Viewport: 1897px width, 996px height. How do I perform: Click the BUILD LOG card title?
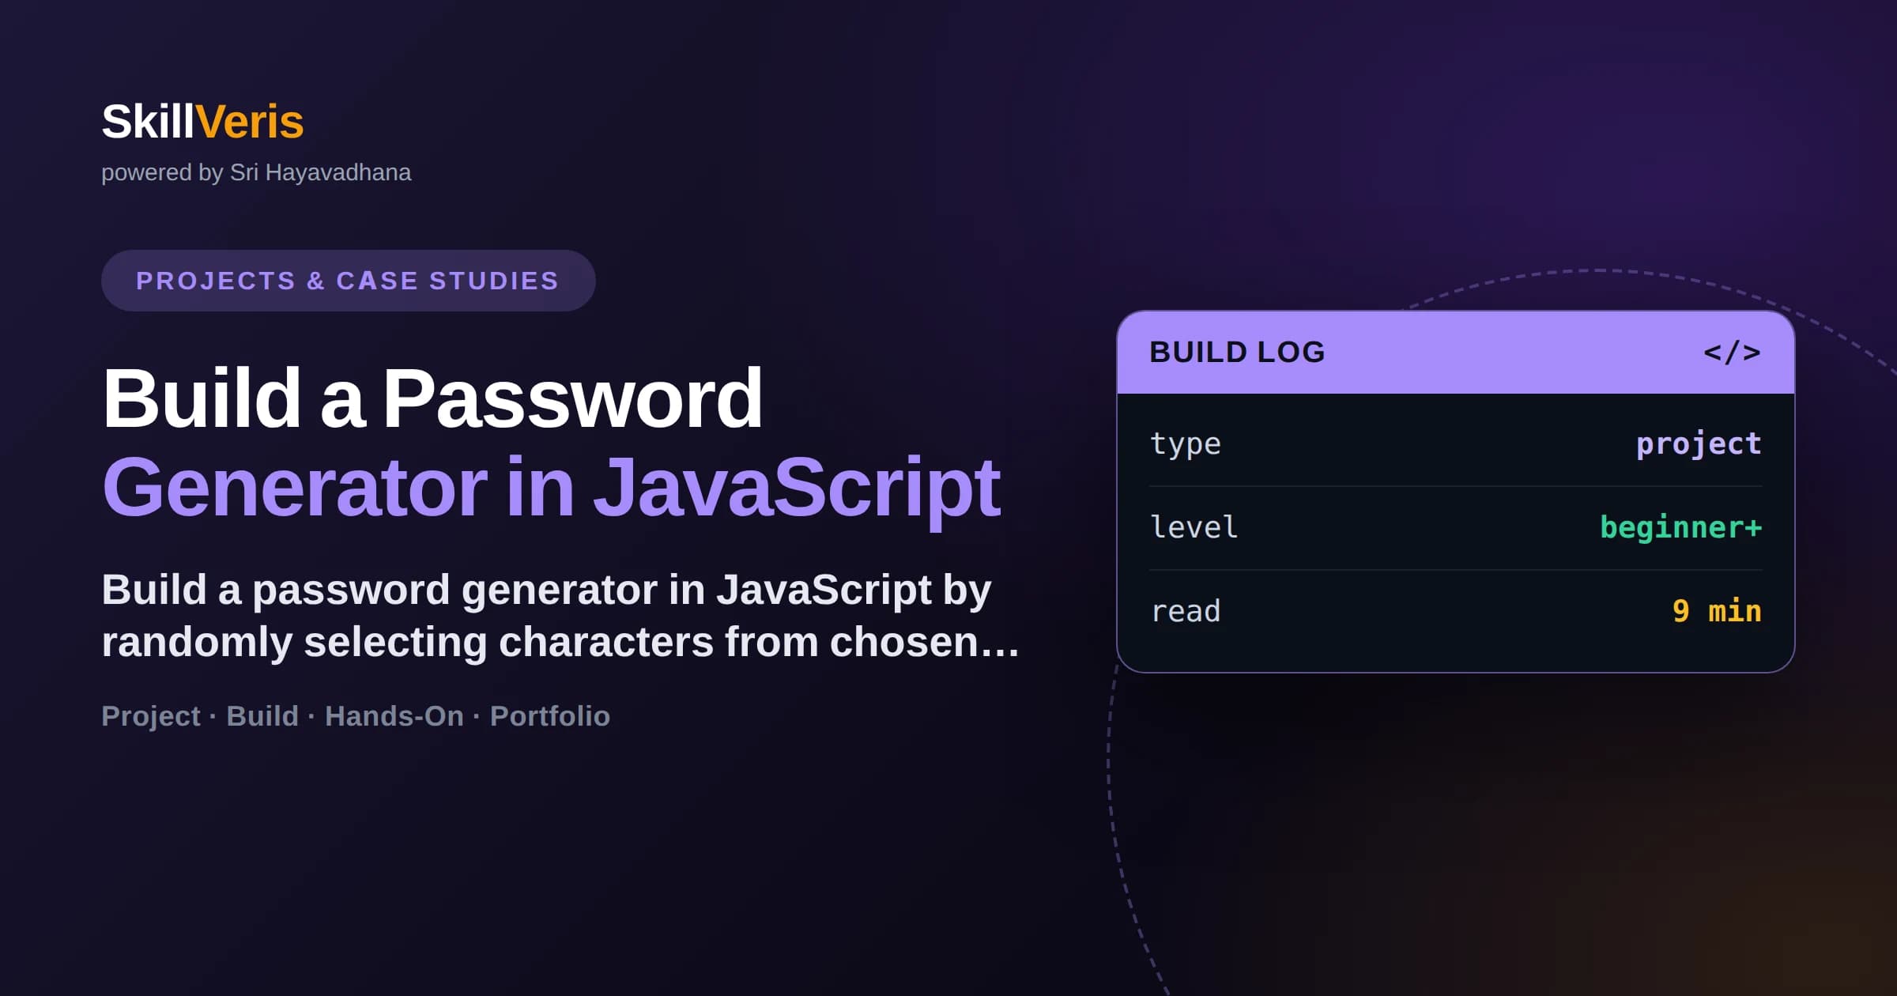(1237, 352)
